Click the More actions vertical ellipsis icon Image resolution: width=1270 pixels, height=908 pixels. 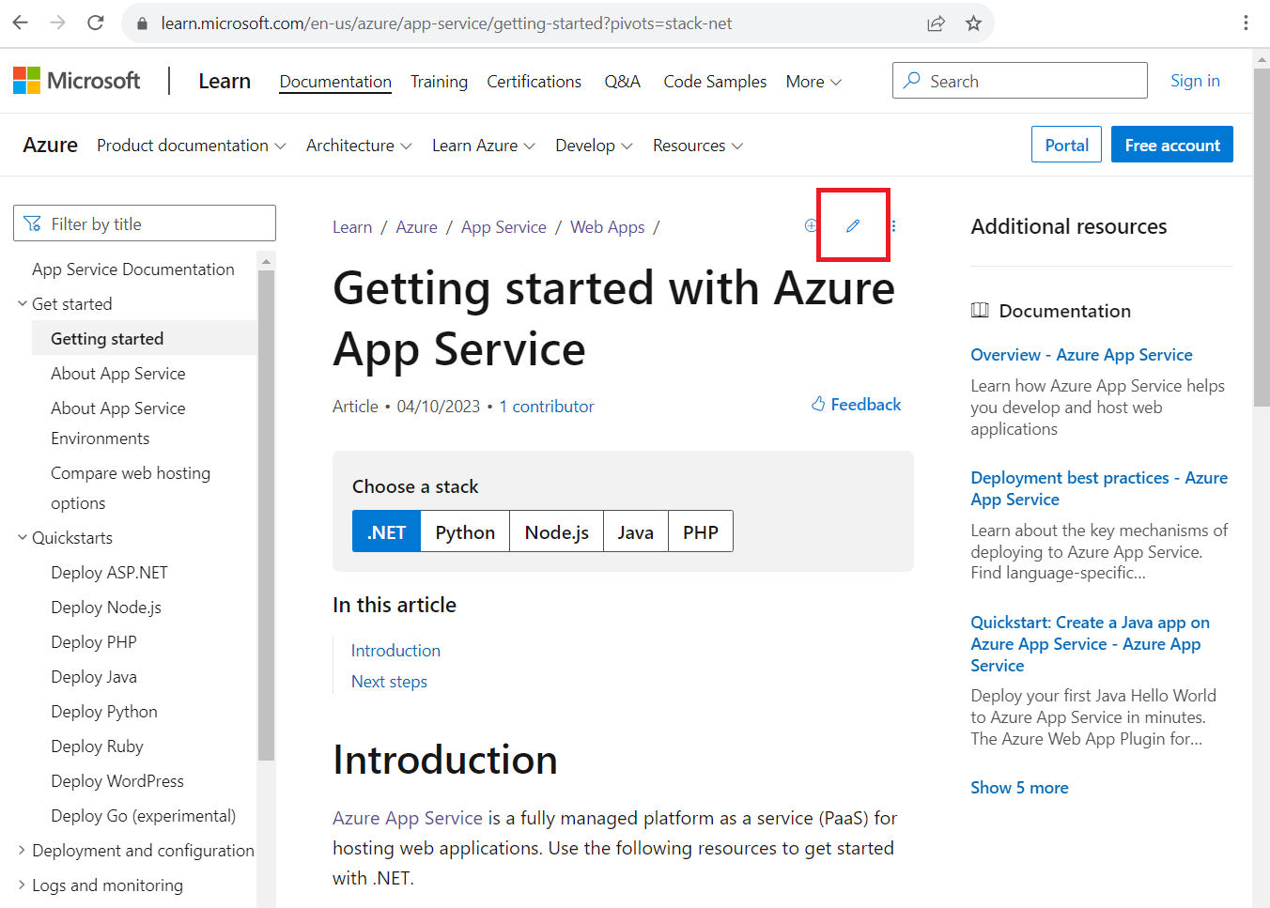[x=892, y=225]
